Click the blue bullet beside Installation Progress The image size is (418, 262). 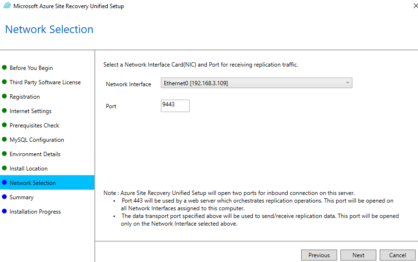(x=4, y=211)
